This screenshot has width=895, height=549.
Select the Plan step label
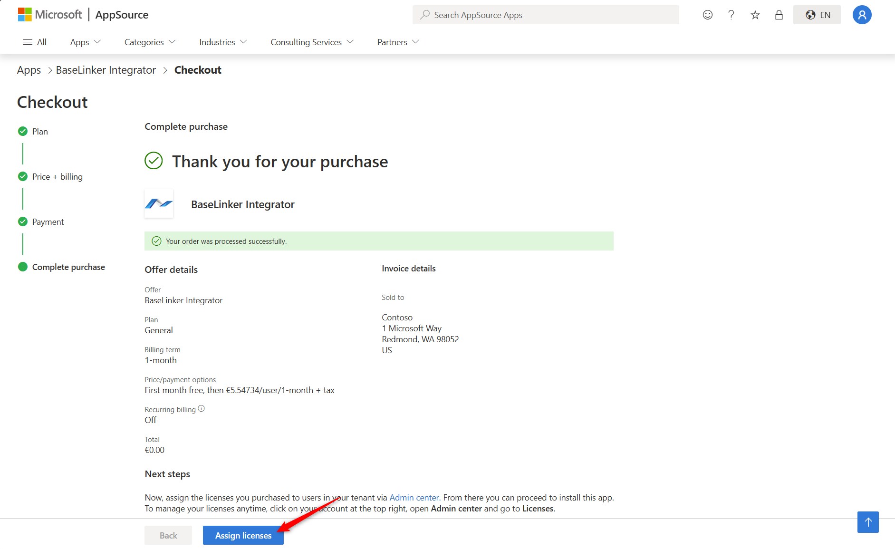(x=40, y=131)
